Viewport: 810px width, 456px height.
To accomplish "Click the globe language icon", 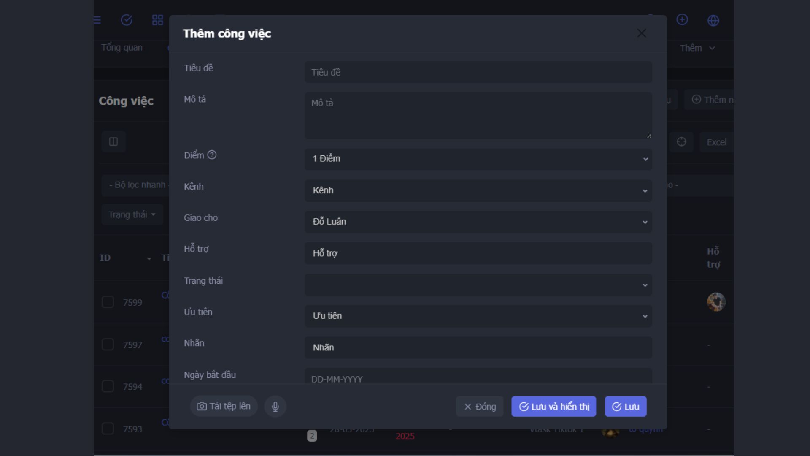I will [x=713, y=20].
